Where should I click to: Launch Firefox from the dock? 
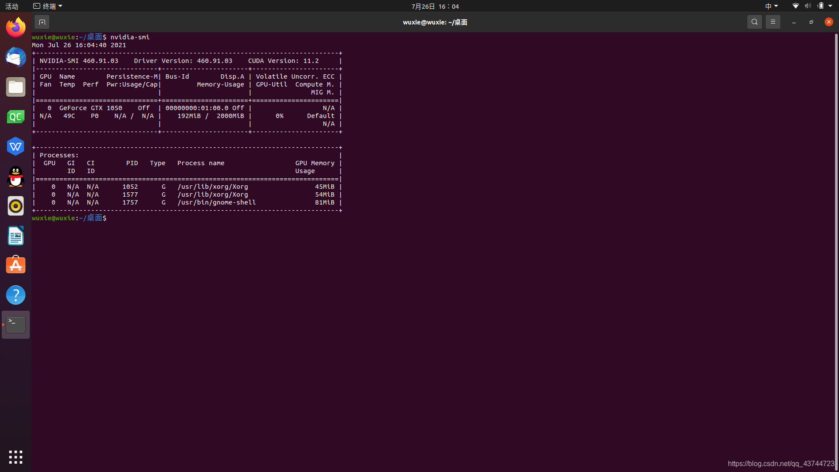coord(15,27)
